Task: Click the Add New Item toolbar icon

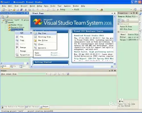Action: point(9,10)
